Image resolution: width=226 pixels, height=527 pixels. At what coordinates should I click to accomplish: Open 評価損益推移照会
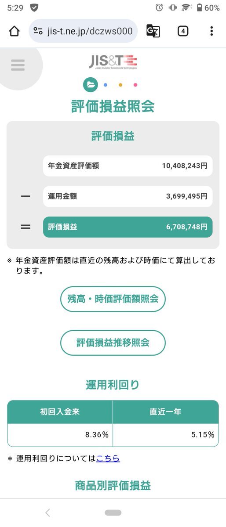(x=113, y=343)
